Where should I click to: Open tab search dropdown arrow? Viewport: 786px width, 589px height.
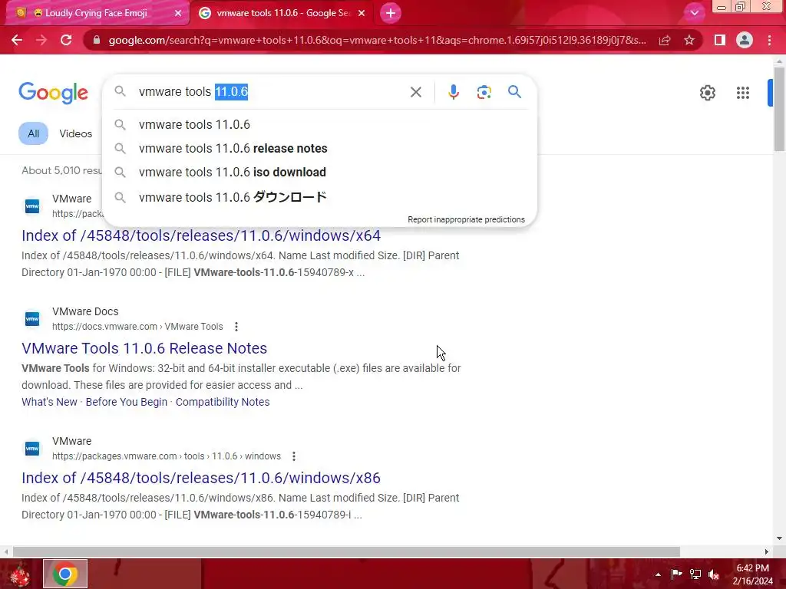(694, 13)
